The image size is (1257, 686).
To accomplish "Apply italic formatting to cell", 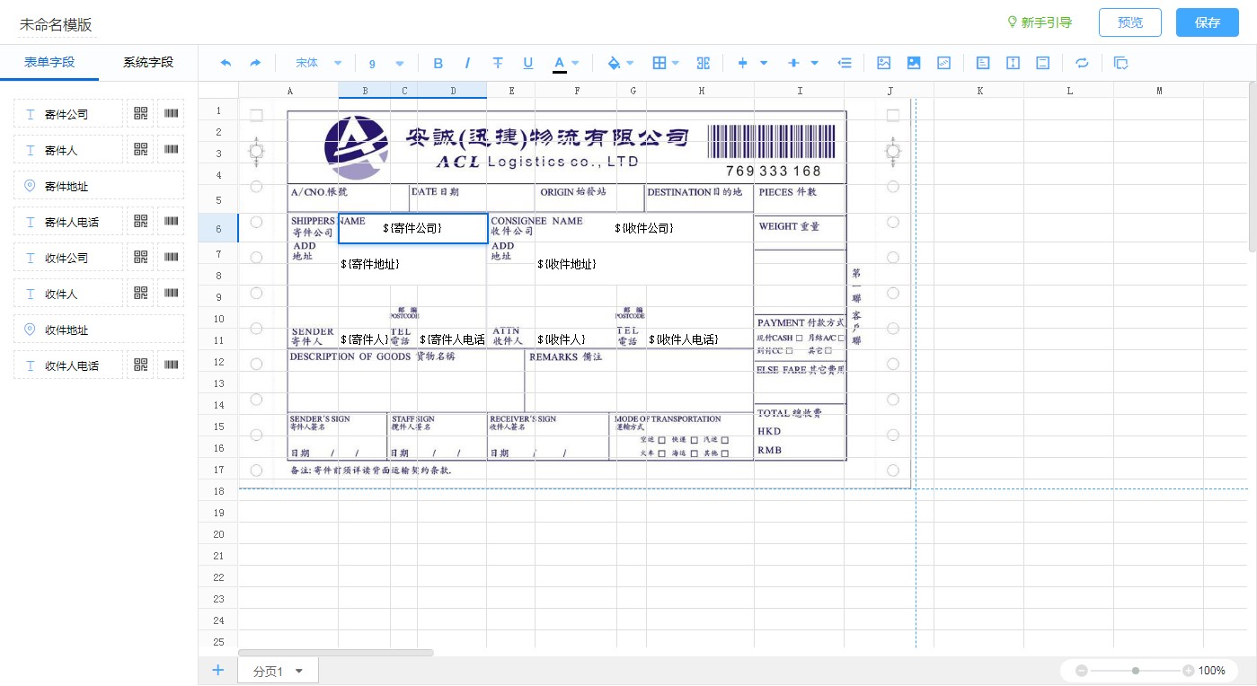I will (467, 63).
